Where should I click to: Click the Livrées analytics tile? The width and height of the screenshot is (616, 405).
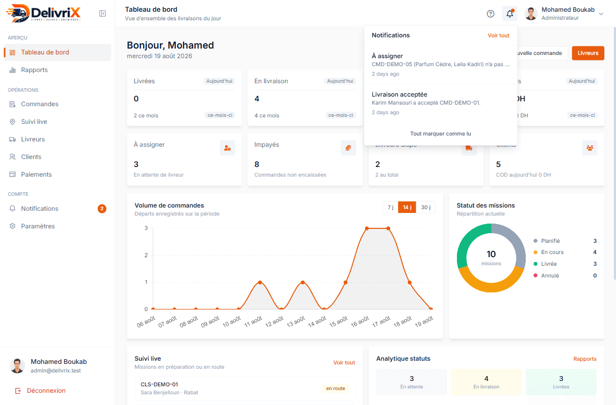coord(561,382)
